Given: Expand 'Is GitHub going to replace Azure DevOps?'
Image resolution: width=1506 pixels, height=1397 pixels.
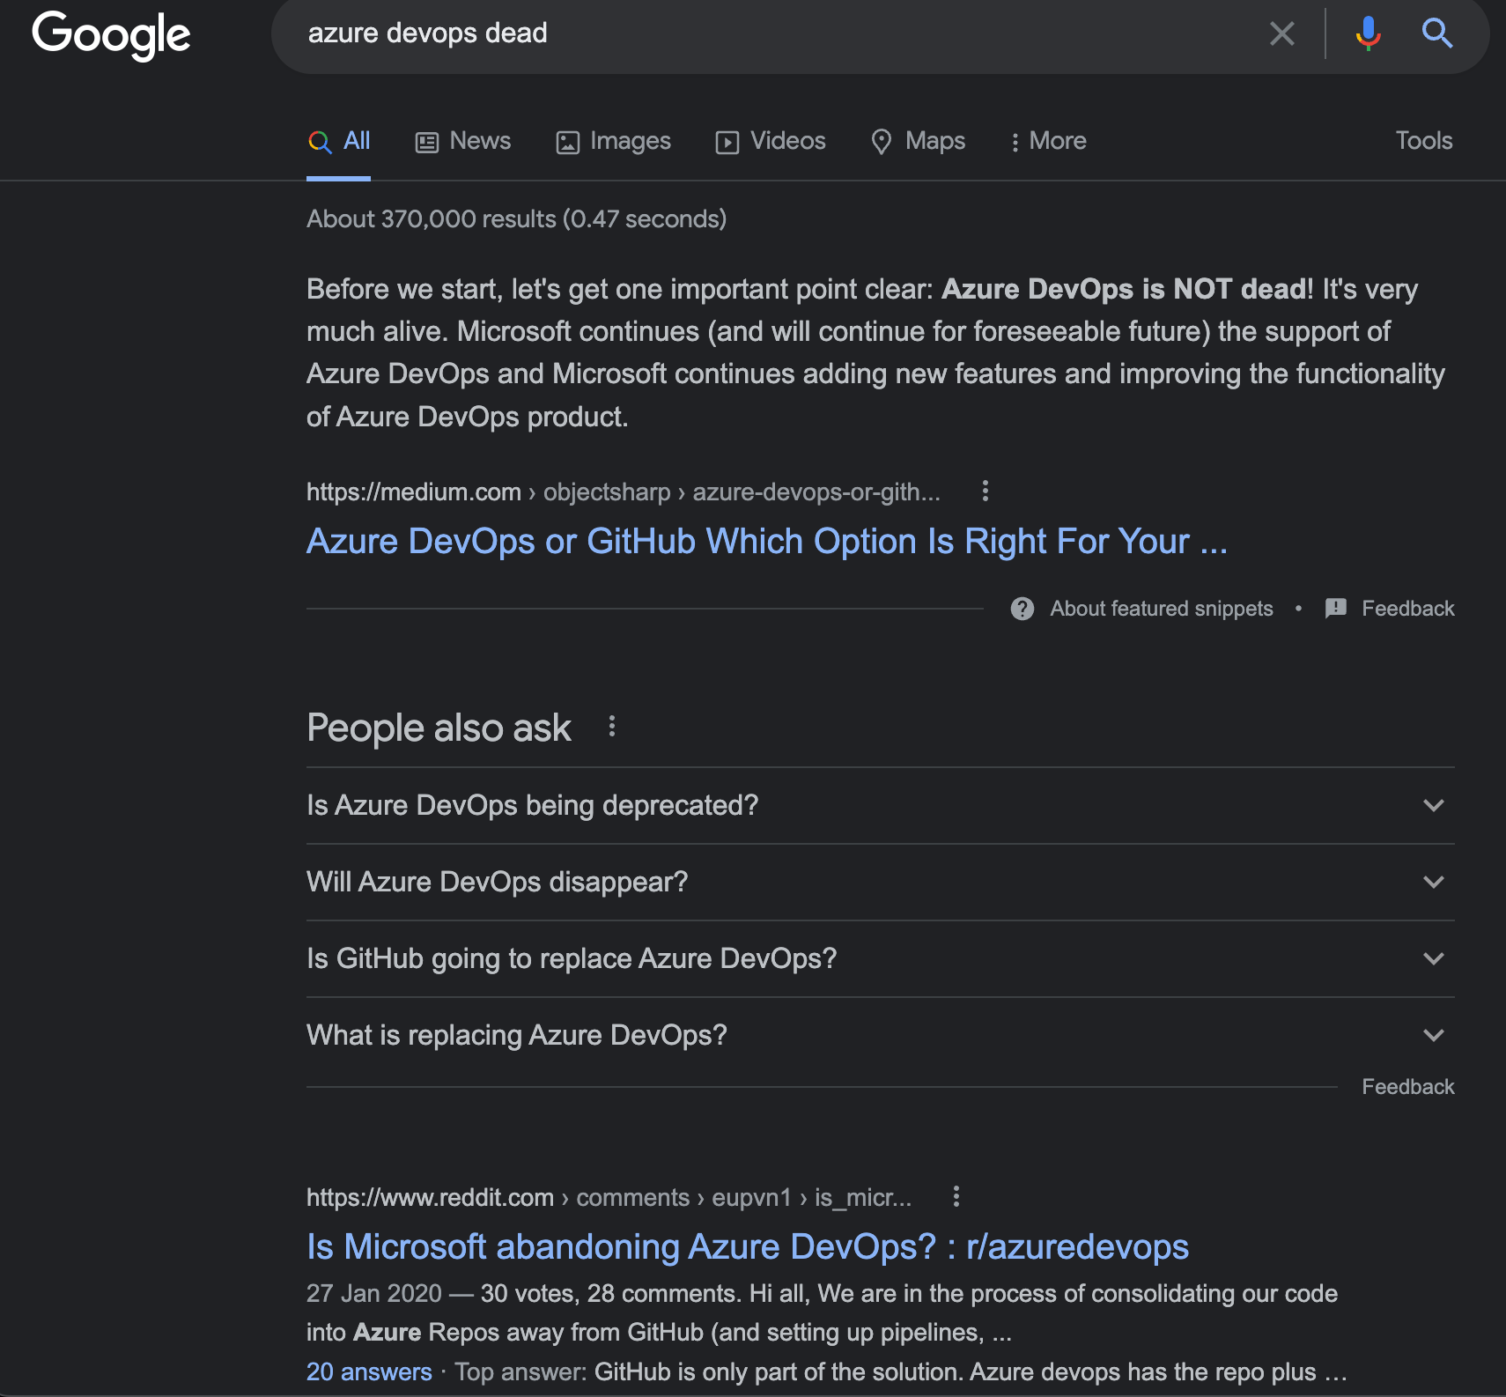Looking at the screenshot, I should coord(881,958).
